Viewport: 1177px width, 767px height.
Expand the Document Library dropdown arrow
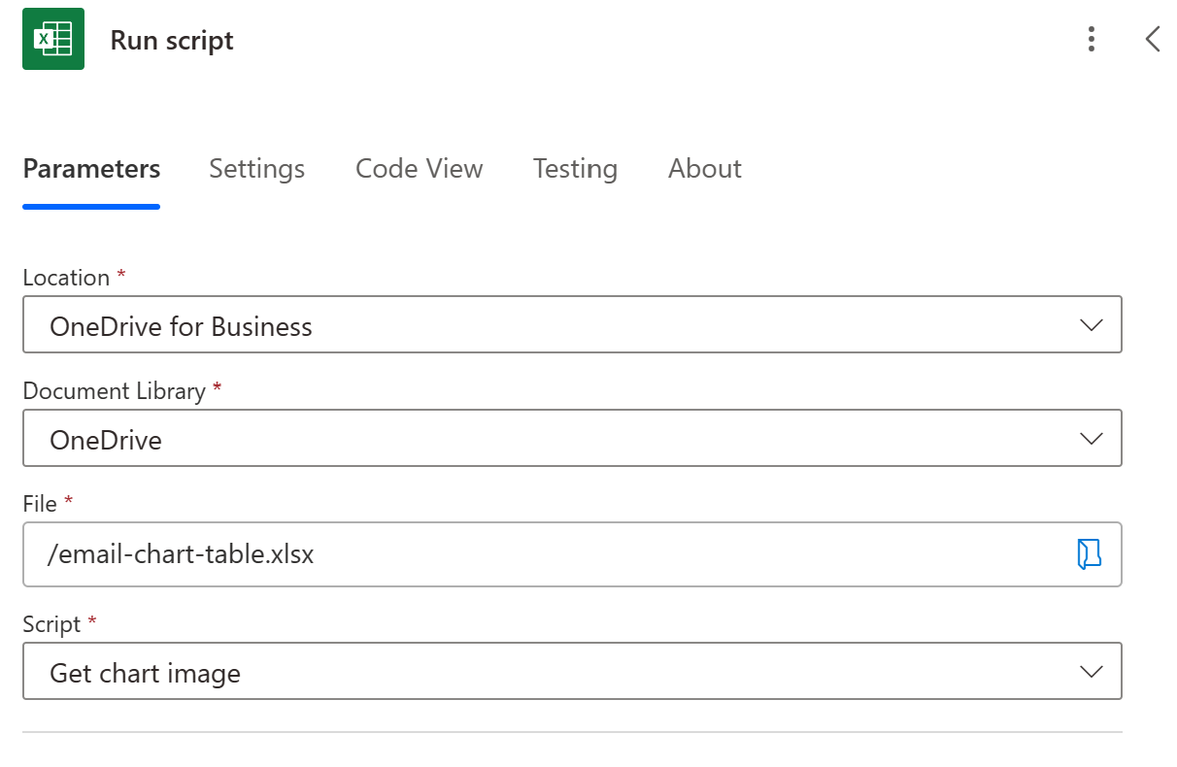(1092, 438)
